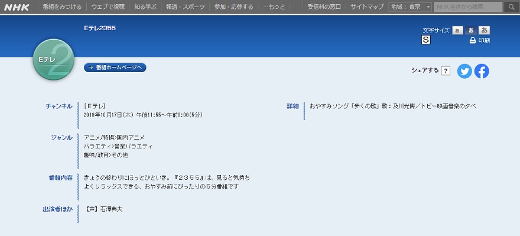
Task: Click the シェアする label
Action: (x=425, y=70)
